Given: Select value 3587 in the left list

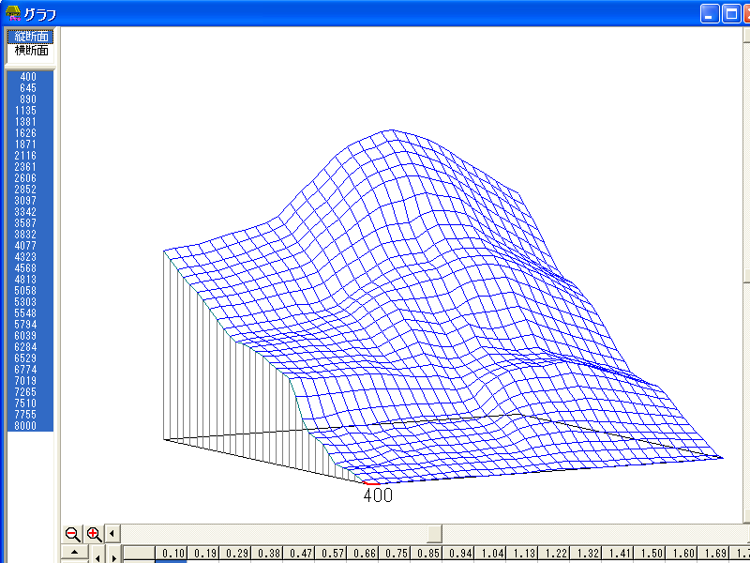Looking at the screenshot, I should tap(30, 223).
